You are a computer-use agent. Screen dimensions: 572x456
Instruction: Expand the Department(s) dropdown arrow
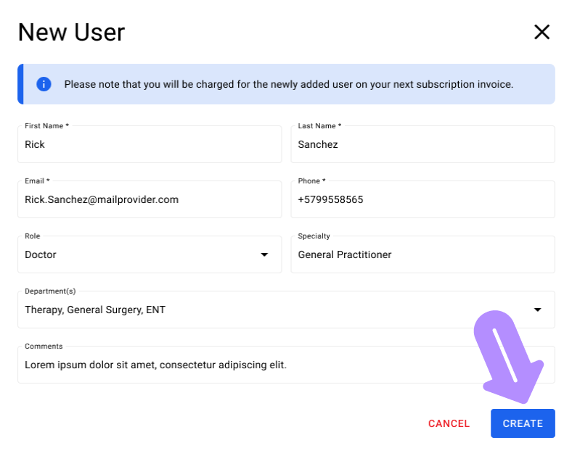(537, 310)
